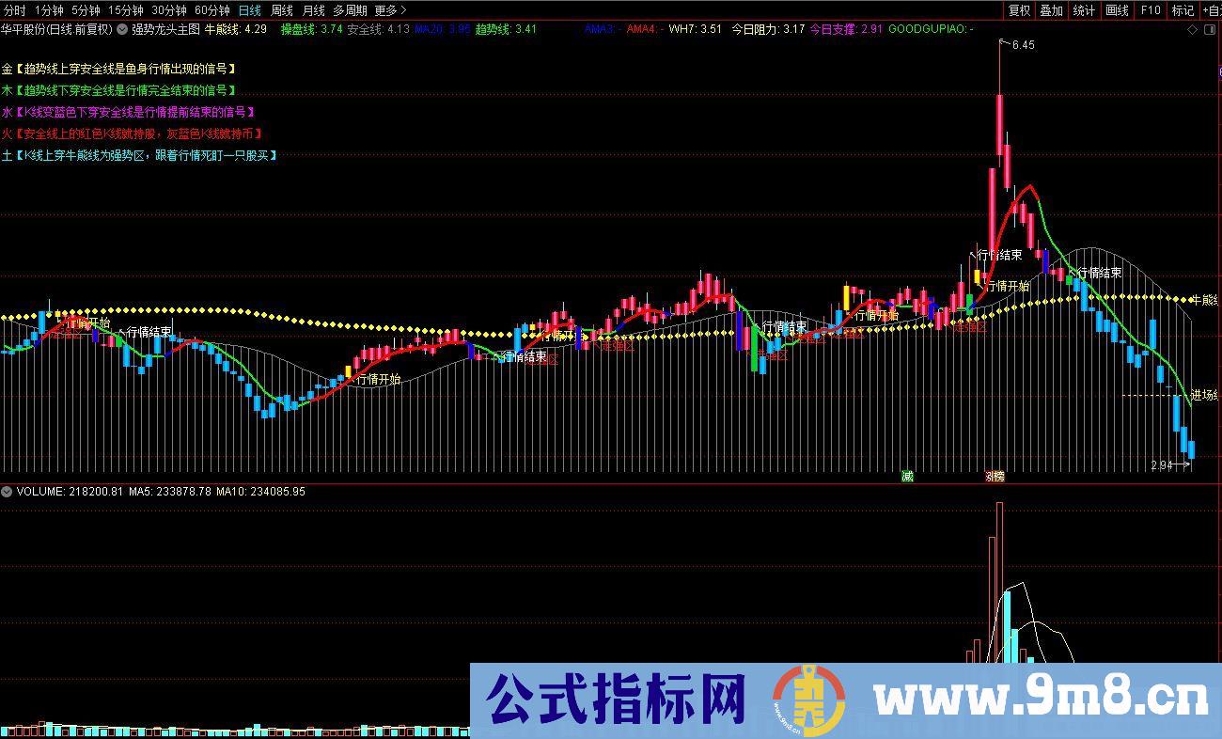Open the 统计 statistics button
Image resolution: width=1222 pixels, height=739 pixels.
tap(1084, 10)
